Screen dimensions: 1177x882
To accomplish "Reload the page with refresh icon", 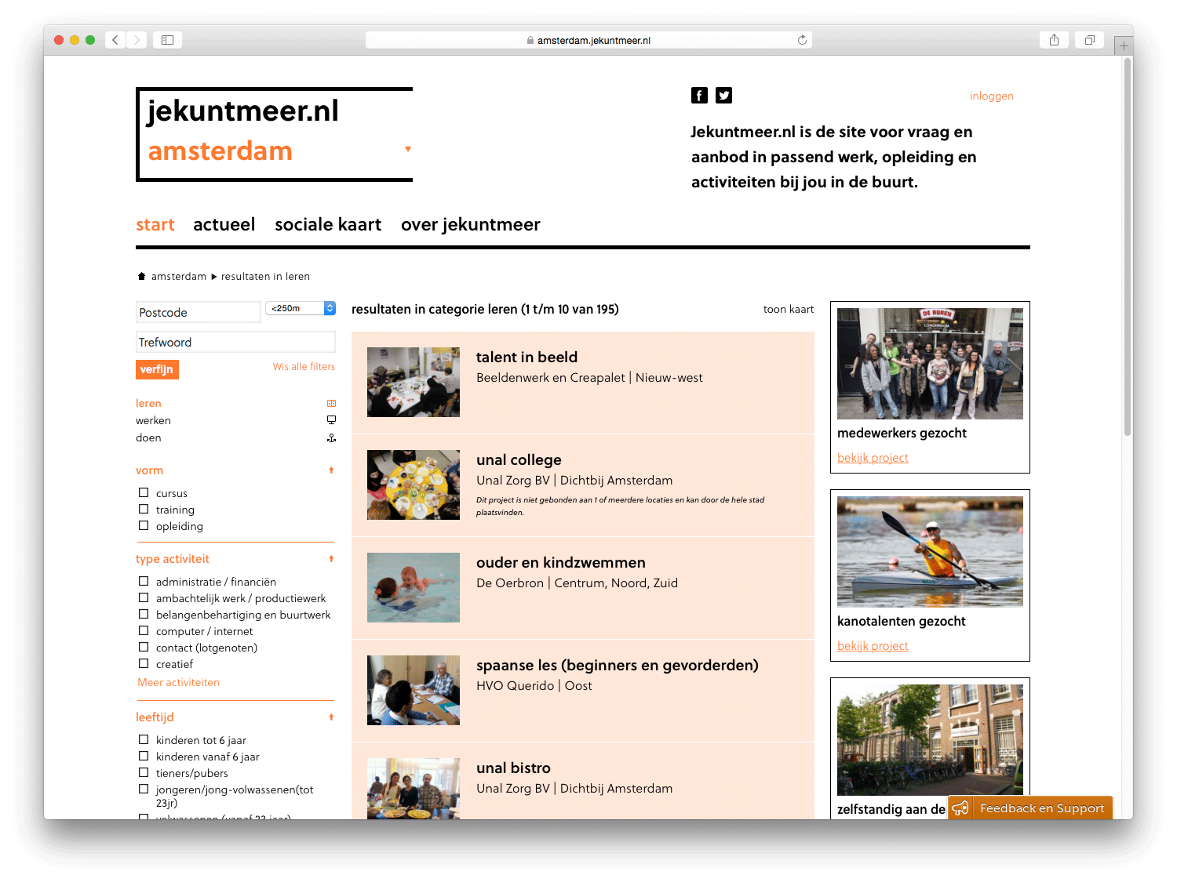I will point(802,40).
